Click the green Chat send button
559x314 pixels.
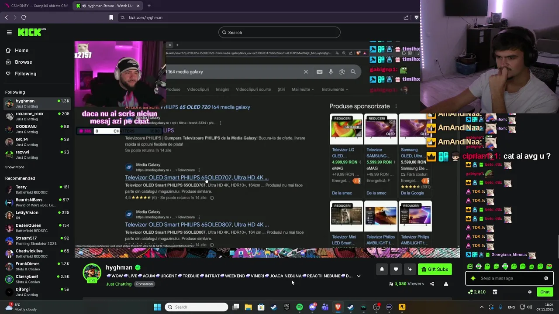coord(545,292)
